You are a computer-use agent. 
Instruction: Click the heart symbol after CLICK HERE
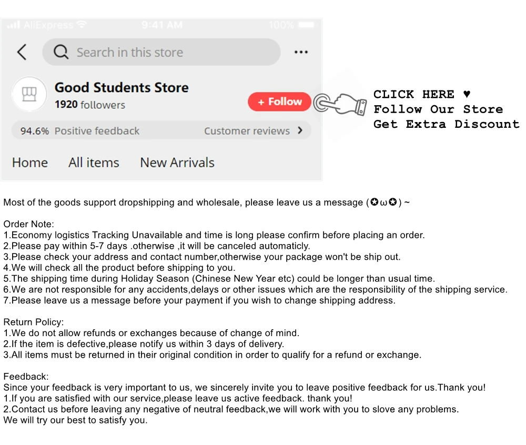point(467,95)
